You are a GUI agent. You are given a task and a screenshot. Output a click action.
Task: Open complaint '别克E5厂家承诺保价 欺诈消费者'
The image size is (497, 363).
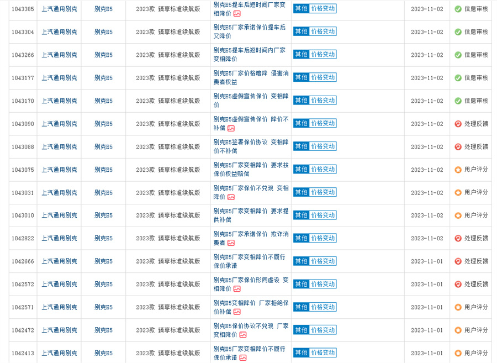click(x=251, y=238)
